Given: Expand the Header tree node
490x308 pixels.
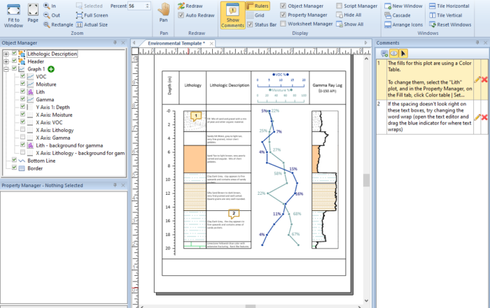Looking at the screenshot, I should tap(6, 61).
